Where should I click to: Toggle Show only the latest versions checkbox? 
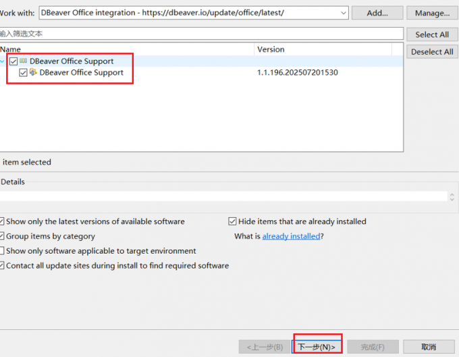2,221
